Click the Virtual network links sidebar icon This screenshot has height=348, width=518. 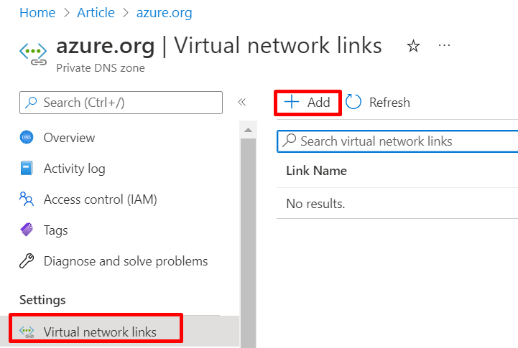click(x=27, y=331)
